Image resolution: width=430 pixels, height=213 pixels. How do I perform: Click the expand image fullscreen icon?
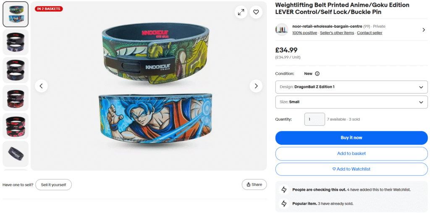(241, 12)
